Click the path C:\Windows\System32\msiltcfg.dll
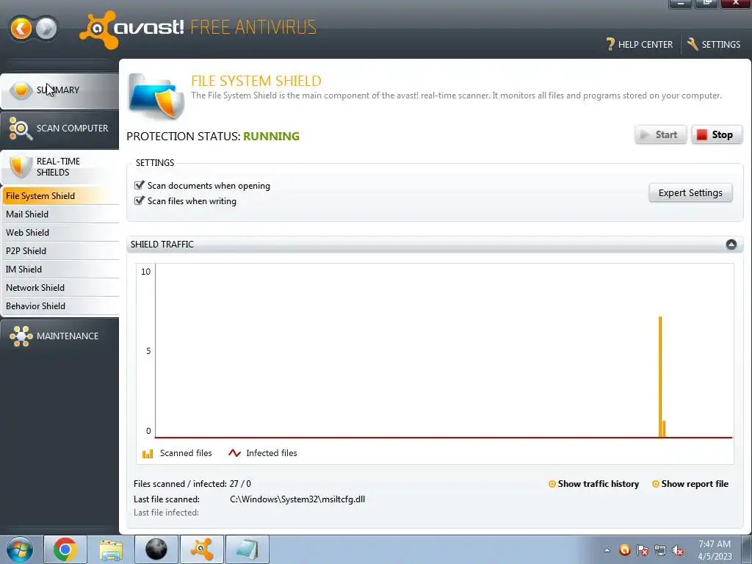 click(x=297, y=499)
